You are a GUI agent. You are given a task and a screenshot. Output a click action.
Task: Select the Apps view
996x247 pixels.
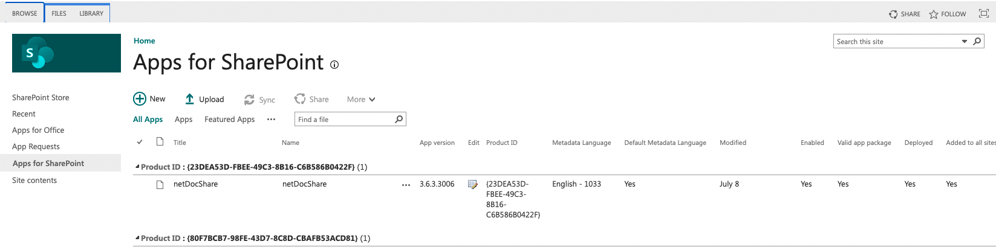[183, 120]
